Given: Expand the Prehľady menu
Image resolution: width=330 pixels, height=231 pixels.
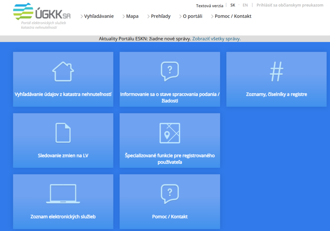Looking at the screenshot, I should pyautogui.click(x=160, y=16).
